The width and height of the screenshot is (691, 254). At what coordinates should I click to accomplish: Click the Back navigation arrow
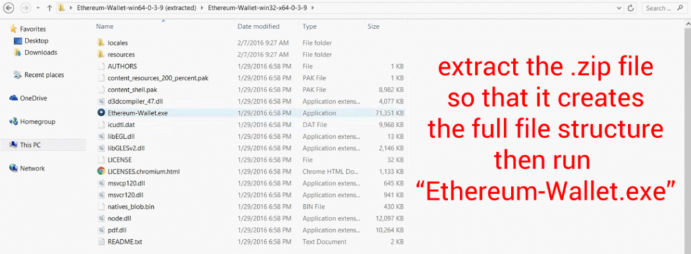(x=8, y=8)
